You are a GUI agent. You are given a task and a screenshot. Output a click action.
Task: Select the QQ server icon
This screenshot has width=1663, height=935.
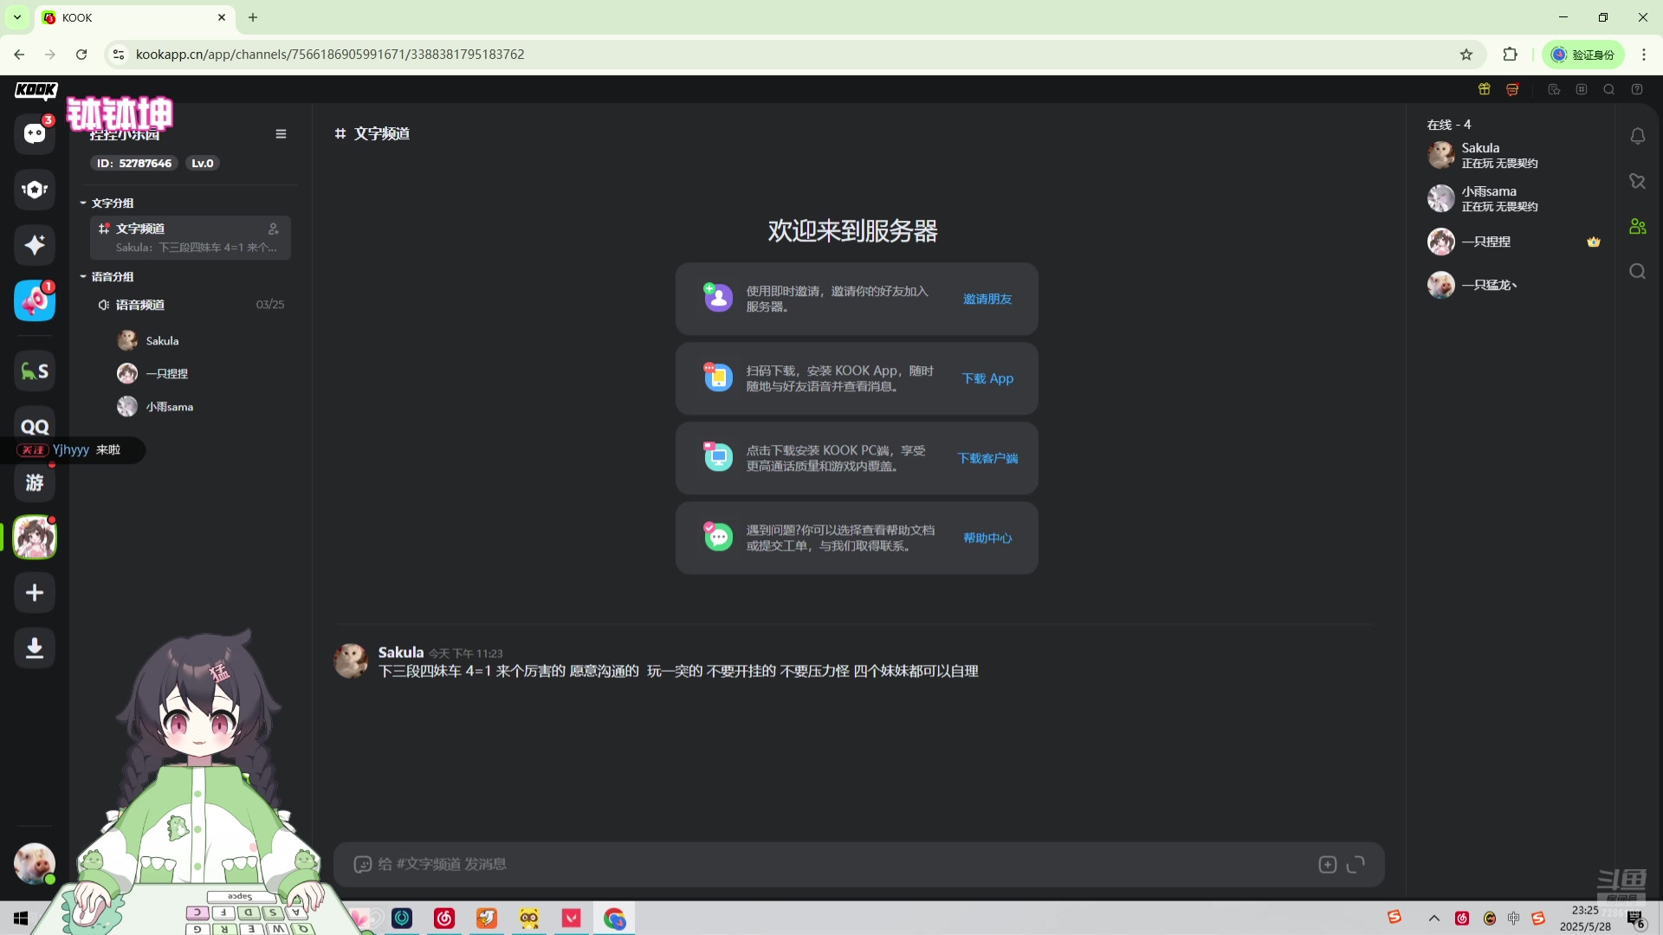[35, 427]
